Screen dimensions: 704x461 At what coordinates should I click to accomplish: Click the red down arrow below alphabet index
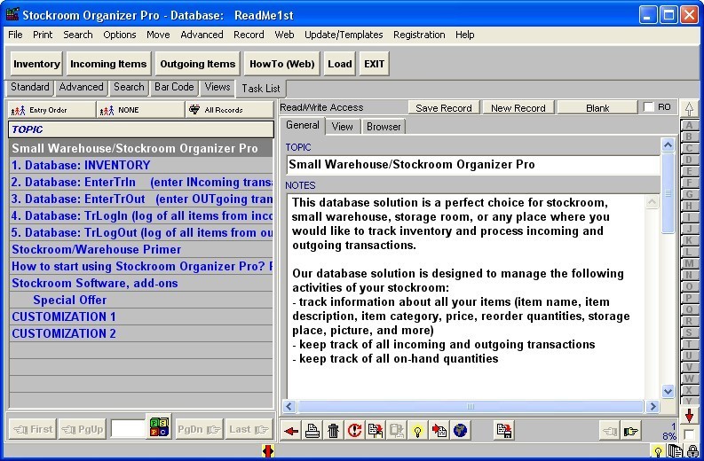click(x=689, y=416)
